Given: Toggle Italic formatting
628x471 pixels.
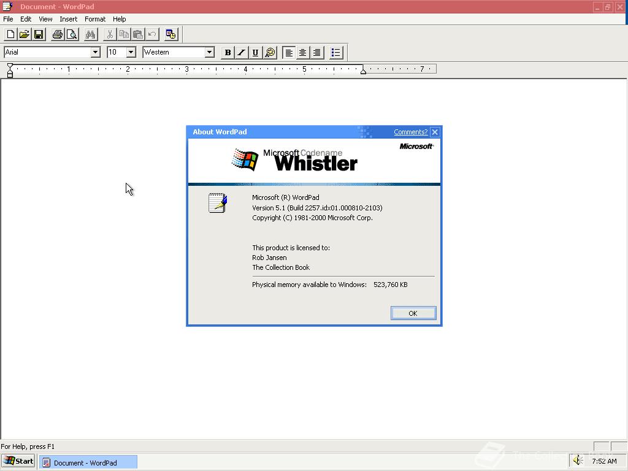Looking at the screenshot, I should (x=242, y=53).
